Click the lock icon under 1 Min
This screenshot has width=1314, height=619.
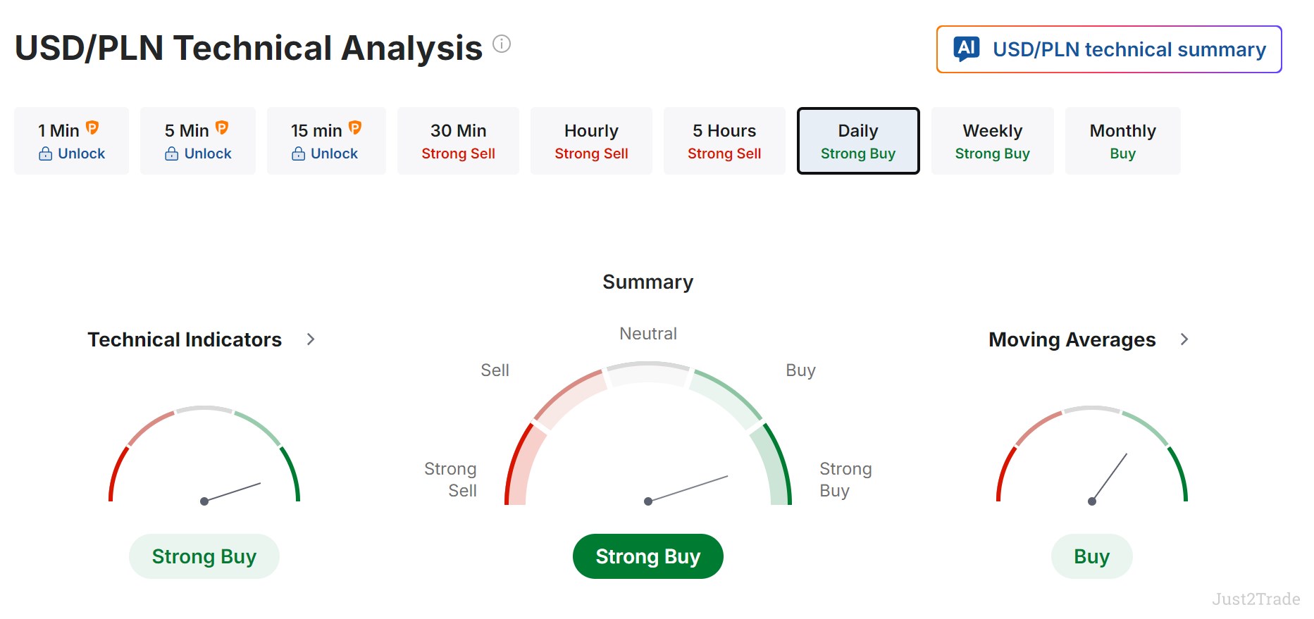point(45,154)
